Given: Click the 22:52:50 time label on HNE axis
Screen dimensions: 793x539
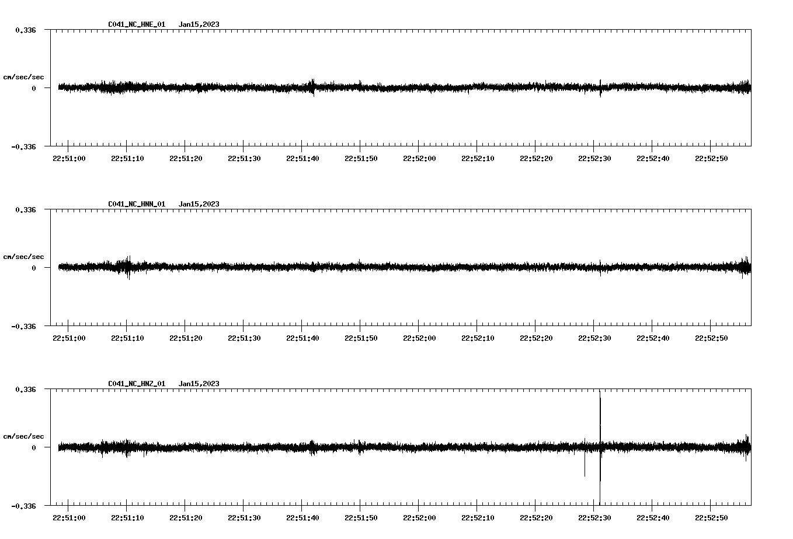Looking at the screenshot, I should tap(711, 159).
